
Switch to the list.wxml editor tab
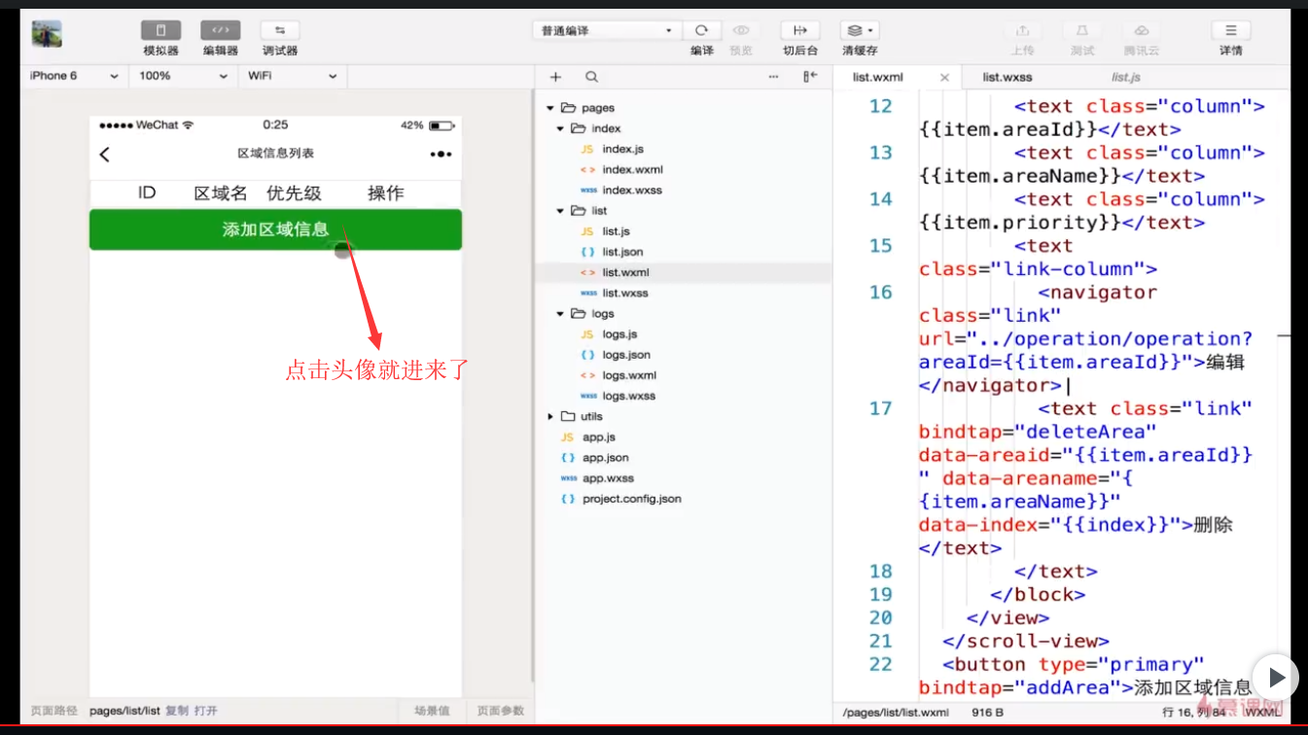pos(878,78)
